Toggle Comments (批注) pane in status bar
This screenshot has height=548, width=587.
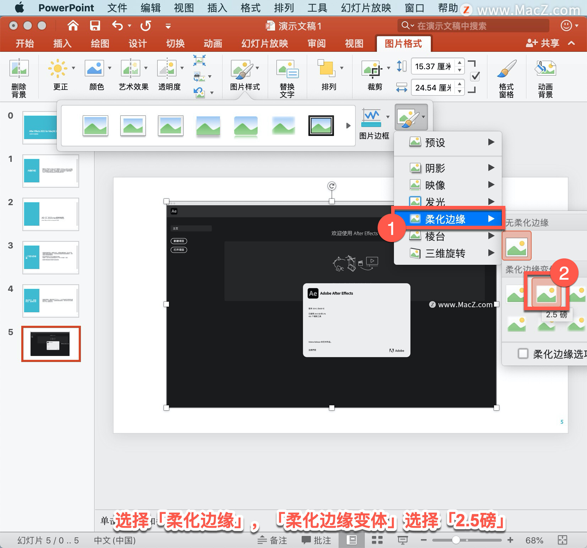[316, 540]
